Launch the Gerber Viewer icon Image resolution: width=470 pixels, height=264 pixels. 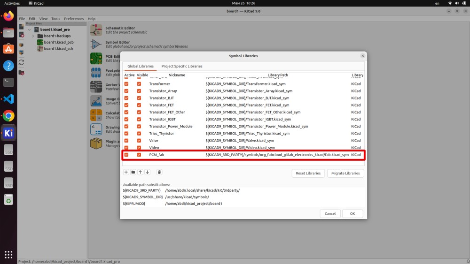point(96,87)
